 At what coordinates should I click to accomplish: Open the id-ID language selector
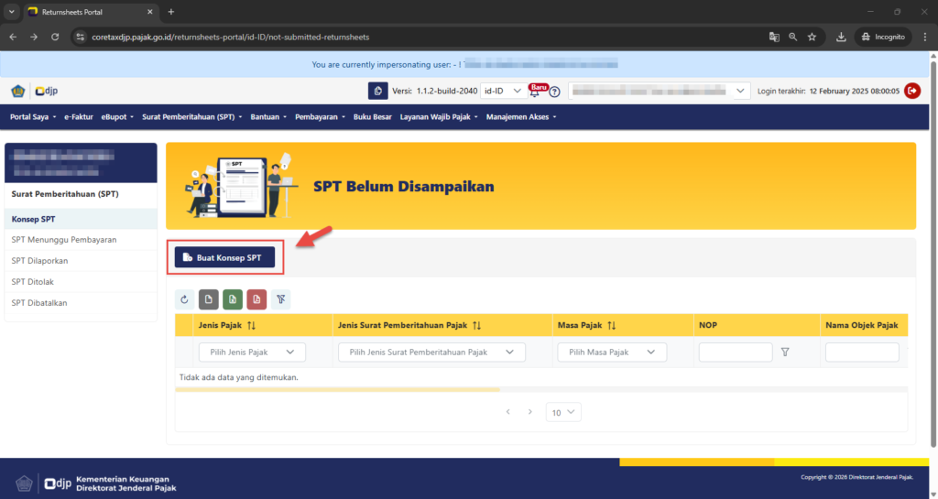(x=504, y=91)
